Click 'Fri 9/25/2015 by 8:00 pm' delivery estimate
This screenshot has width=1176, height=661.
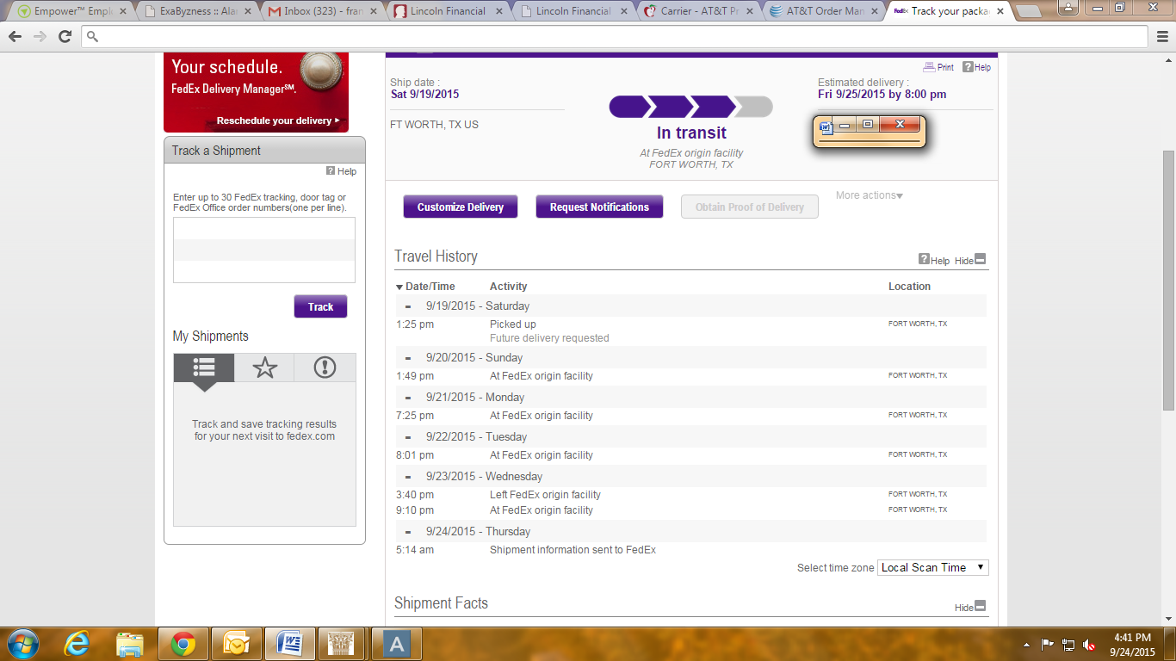coord(882,95)
